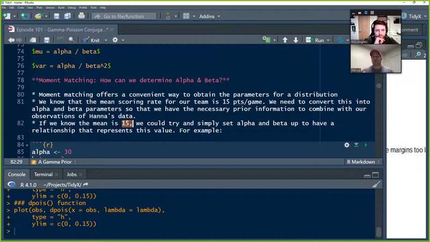The image size is (430, 242).
Task: Focus the Go to file/function field
Action: (x=124, y=16)
